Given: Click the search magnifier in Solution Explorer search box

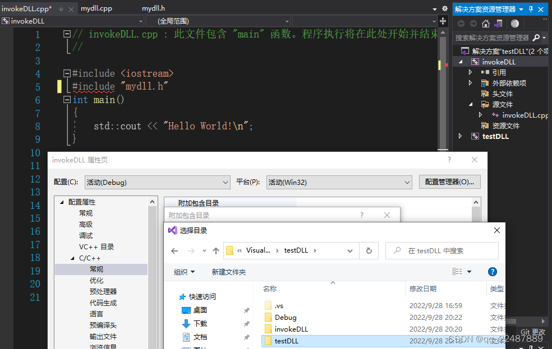Looking at the screenshot, I should coord(536,38).
